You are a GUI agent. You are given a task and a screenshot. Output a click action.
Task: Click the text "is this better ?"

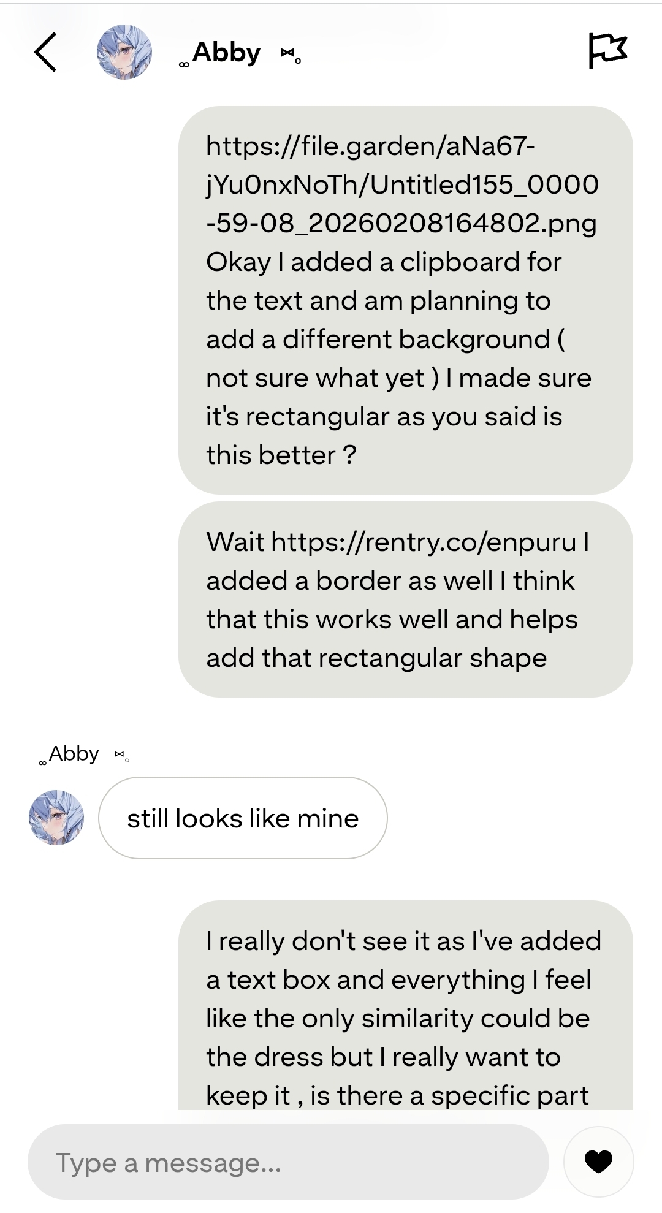pyautogui.click(x=384, y=436)
